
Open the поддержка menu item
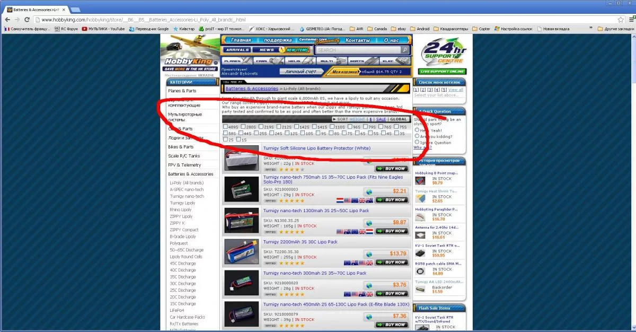tap(278, 40)
